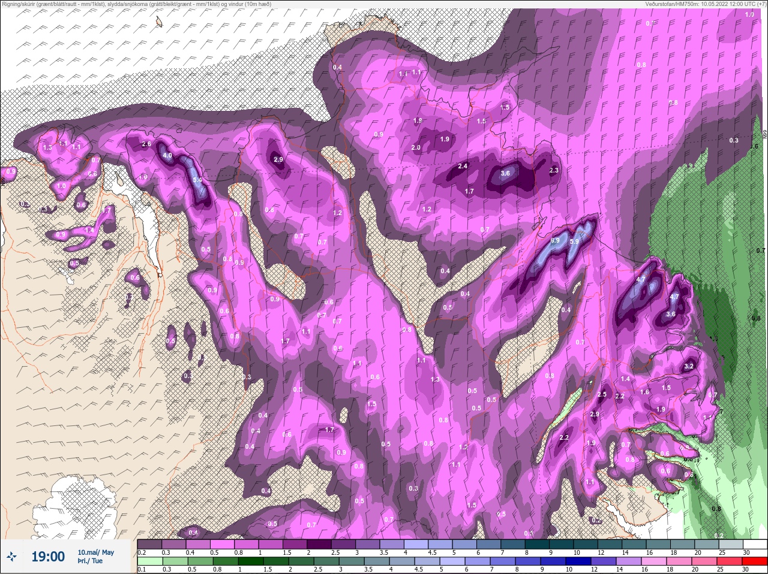The width and height of the screenshot is (768, 574).
Task: Click the "5.4" precipitation value on the map
Action: pyautogui.click(x=197, y=180)
